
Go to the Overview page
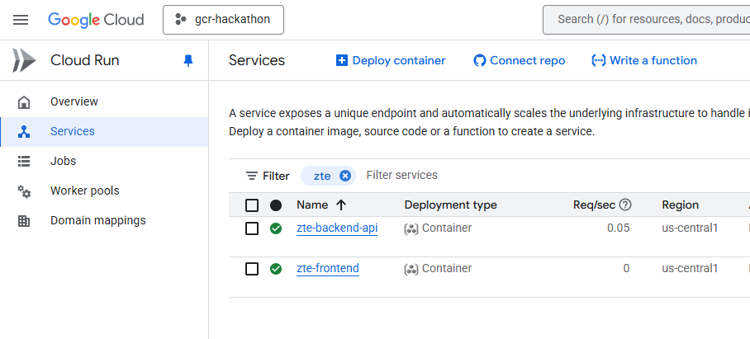74,101
